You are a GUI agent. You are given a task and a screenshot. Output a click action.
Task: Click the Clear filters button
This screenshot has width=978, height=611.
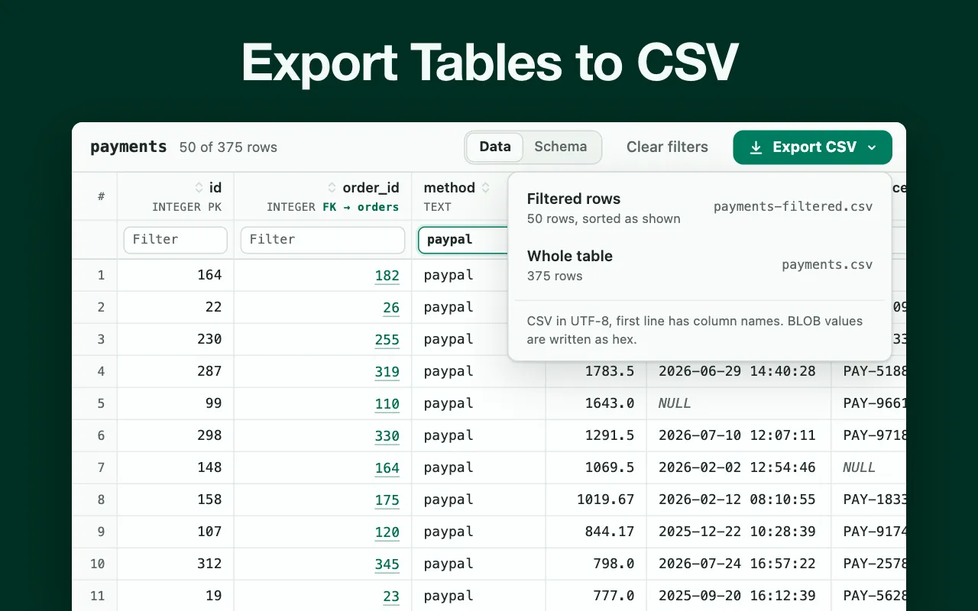tap(667, 147)
